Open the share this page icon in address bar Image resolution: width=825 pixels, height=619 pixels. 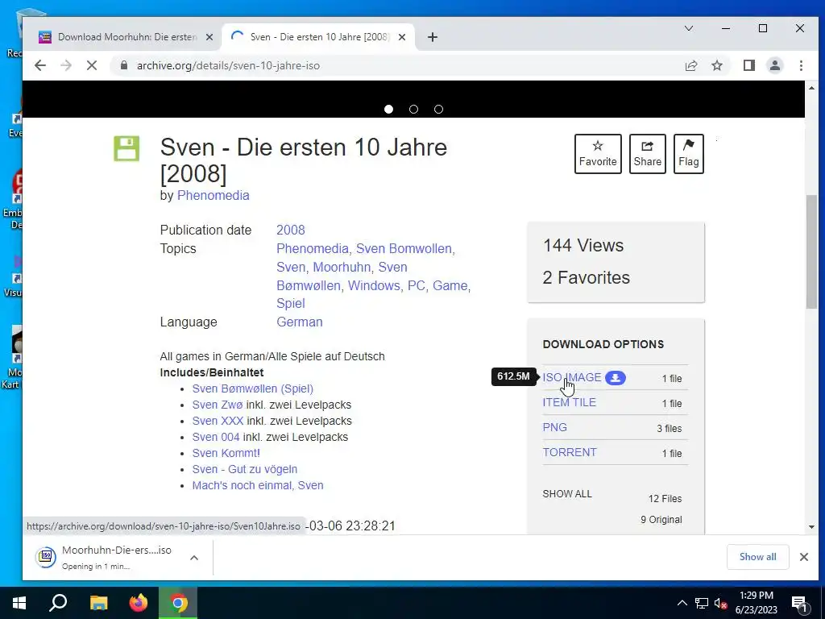(x=690, y=65)
